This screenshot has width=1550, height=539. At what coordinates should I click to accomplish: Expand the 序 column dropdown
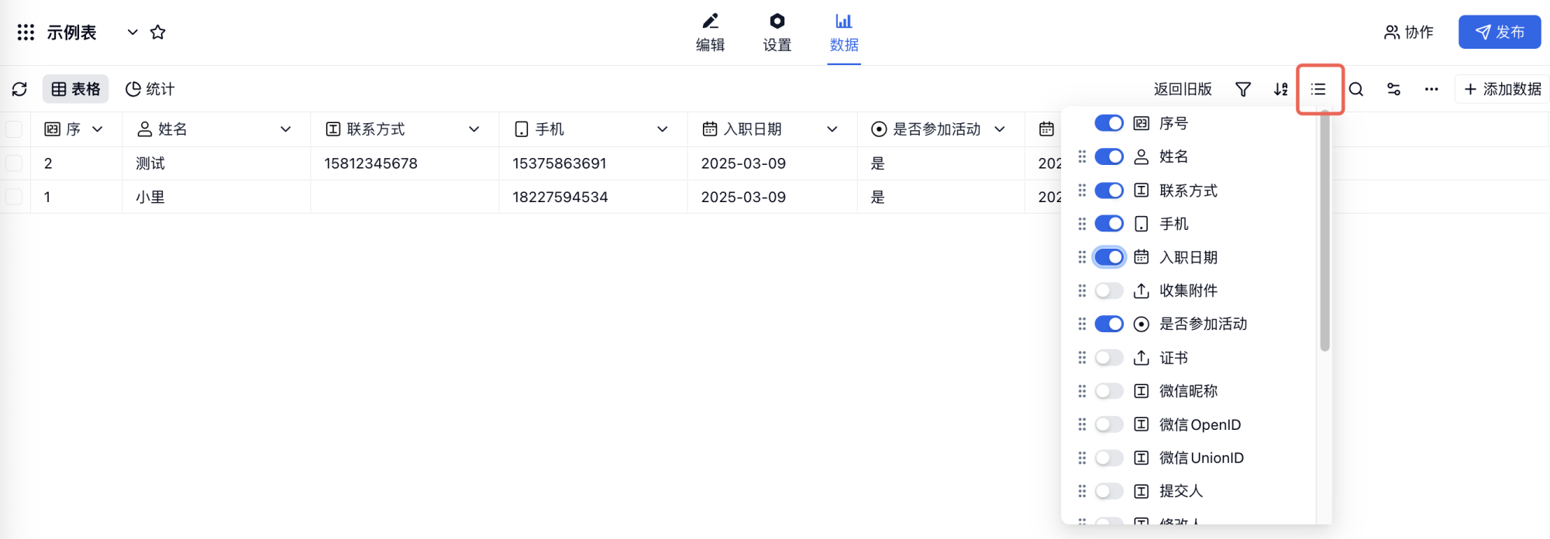tap(98, 129)
